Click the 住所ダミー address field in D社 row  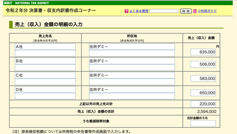(132, 90)
